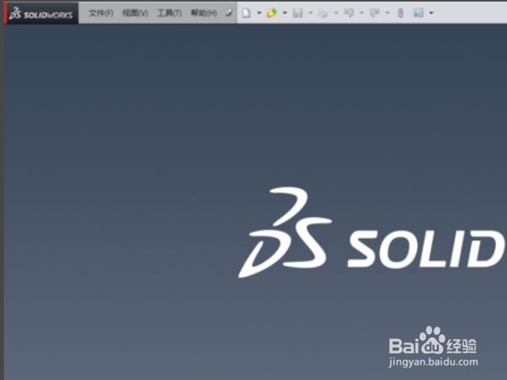This screenshot has height=380, width=507.
Task: Expand the Undo dropdown arrow
Action: tap(362, 13)
